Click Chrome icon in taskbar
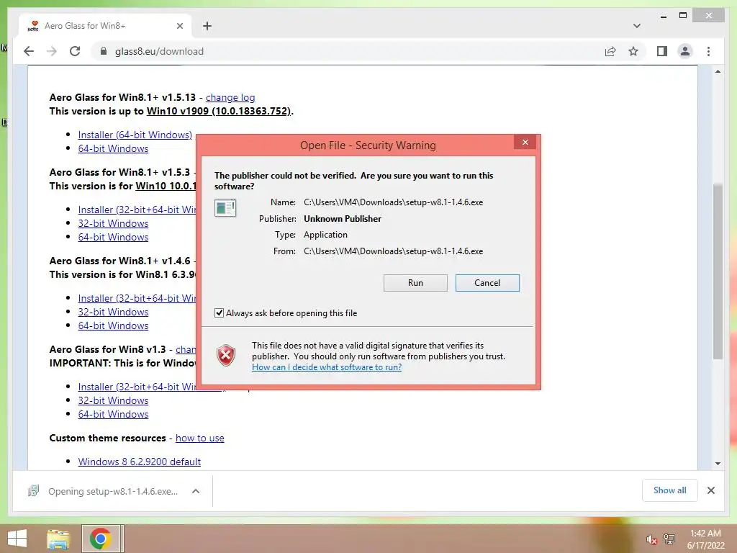Screen dimensions: 737x553 click(x=101, y=539)
